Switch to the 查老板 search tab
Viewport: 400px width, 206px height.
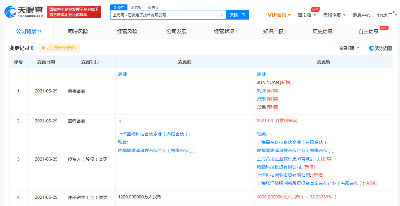coord(136,7)
